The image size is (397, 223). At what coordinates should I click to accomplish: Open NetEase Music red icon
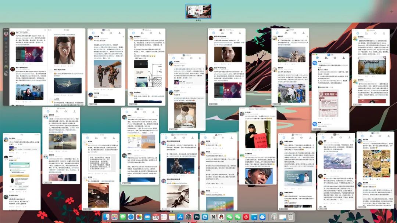(246, 217)
